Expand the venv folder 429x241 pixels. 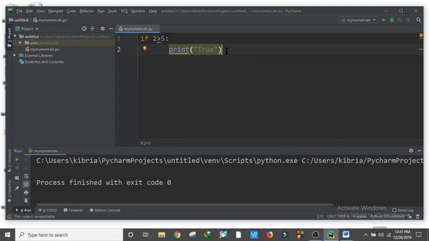pos(20,43)
